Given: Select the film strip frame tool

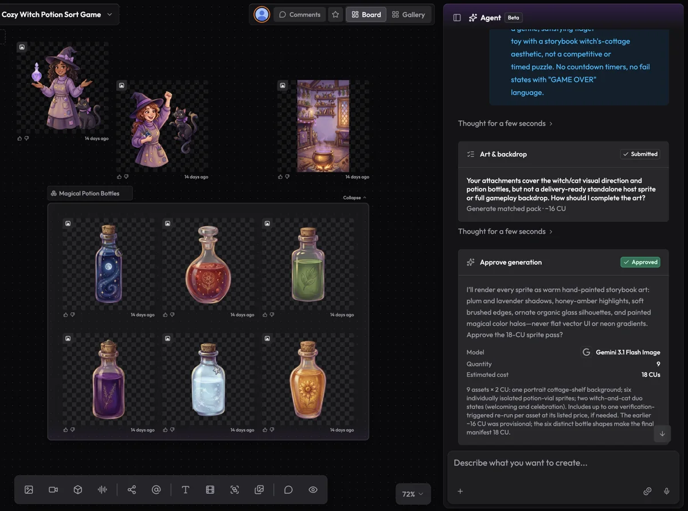Looking at the screenshot, I should (210, 490).
